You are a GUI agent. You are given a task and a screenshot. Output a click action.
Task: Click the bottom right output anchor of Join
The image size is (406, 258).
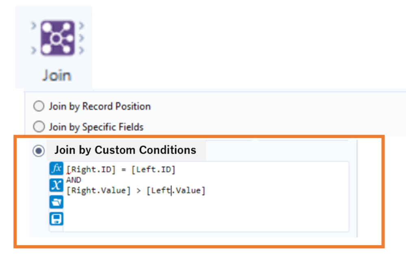[x=81, y=50]
